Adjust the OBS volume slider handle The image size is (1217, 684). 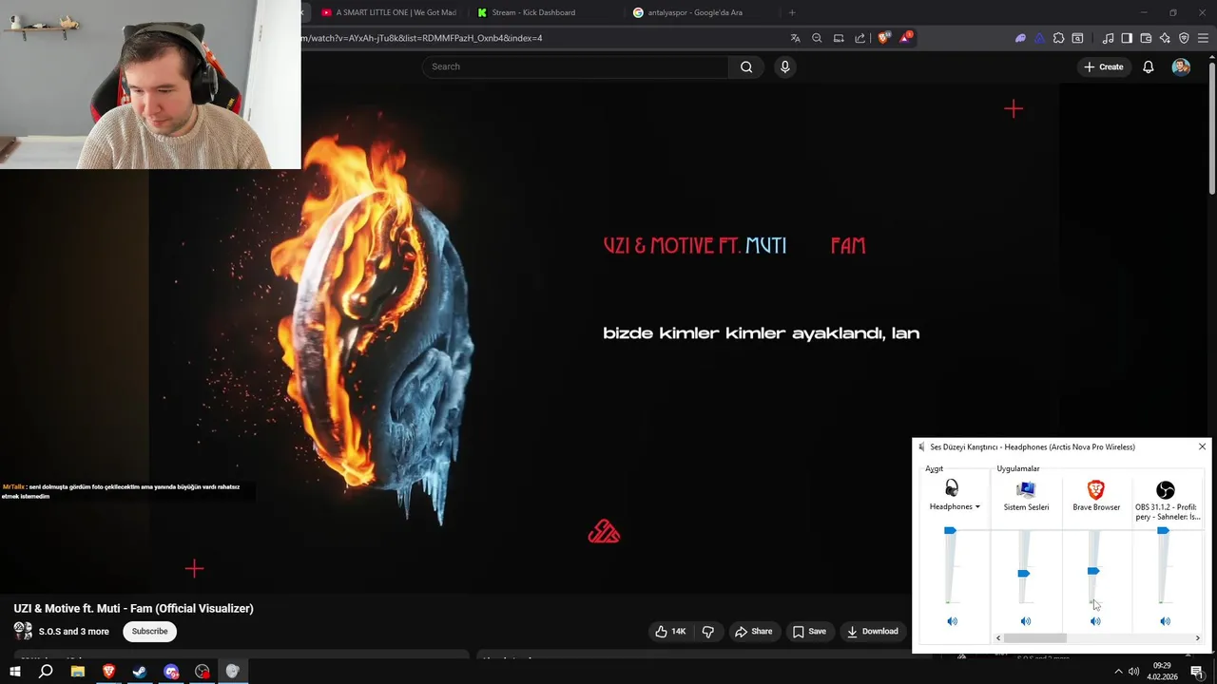point(1163,531)
